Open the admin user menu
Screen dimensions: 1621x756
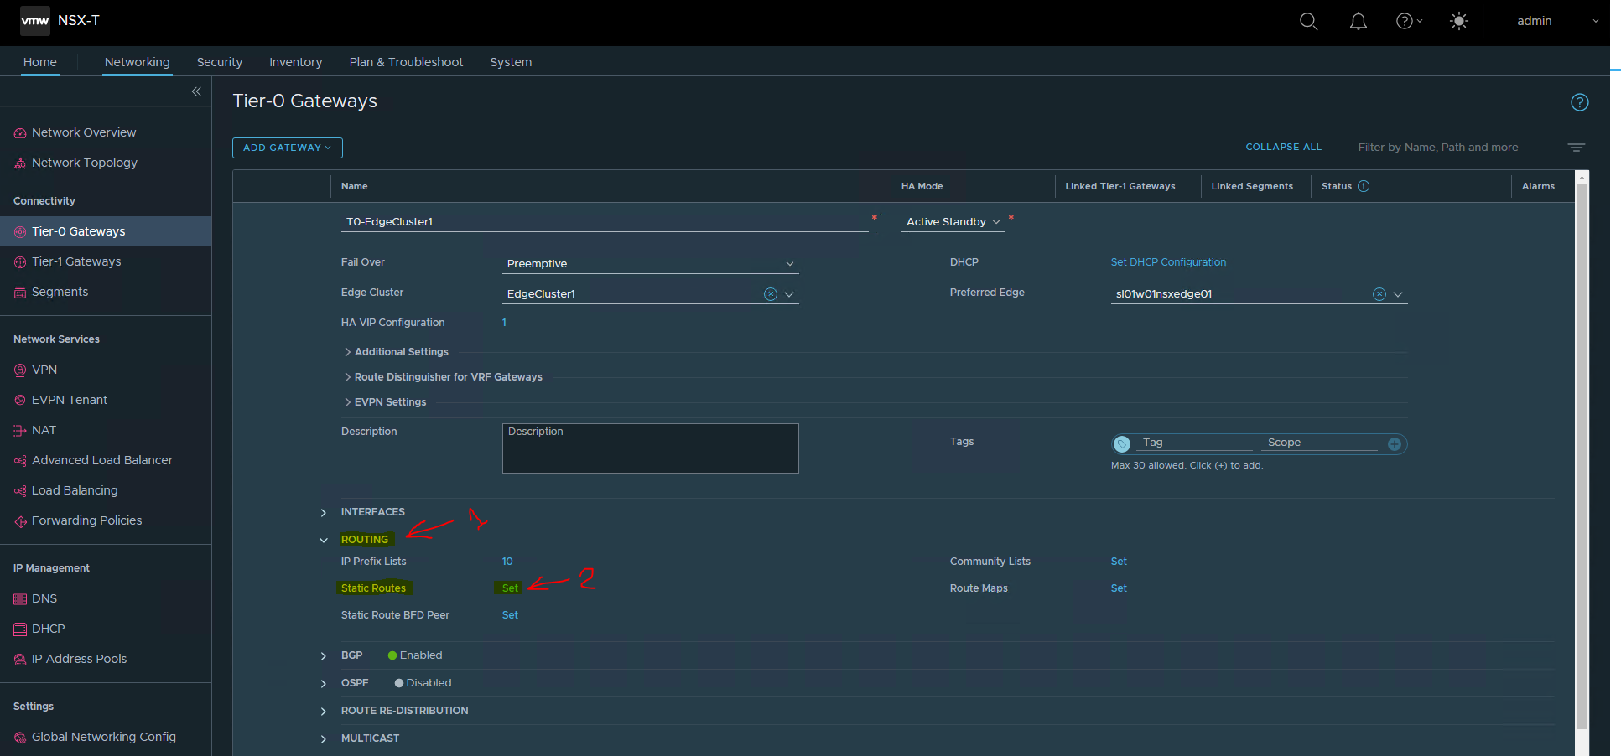pos(1557,21)
